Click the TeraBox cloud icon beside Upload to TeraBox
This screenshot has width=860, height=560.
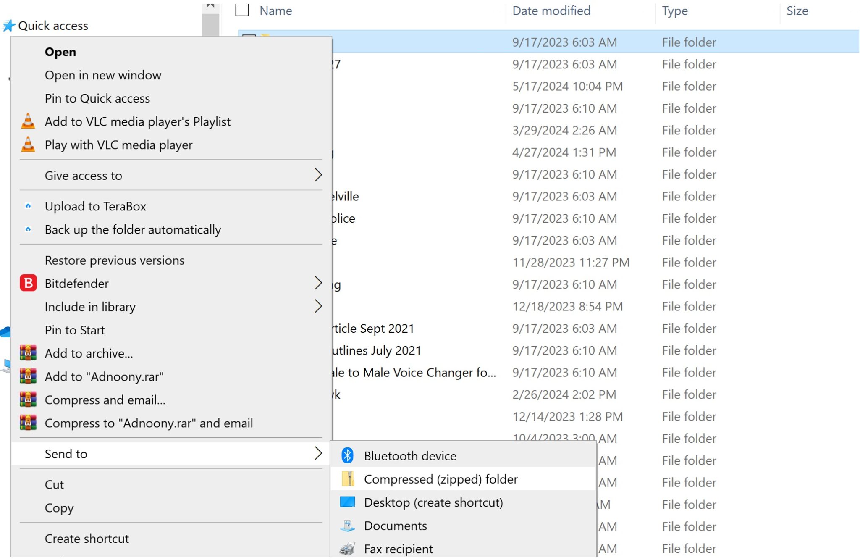tap(28, 206)
